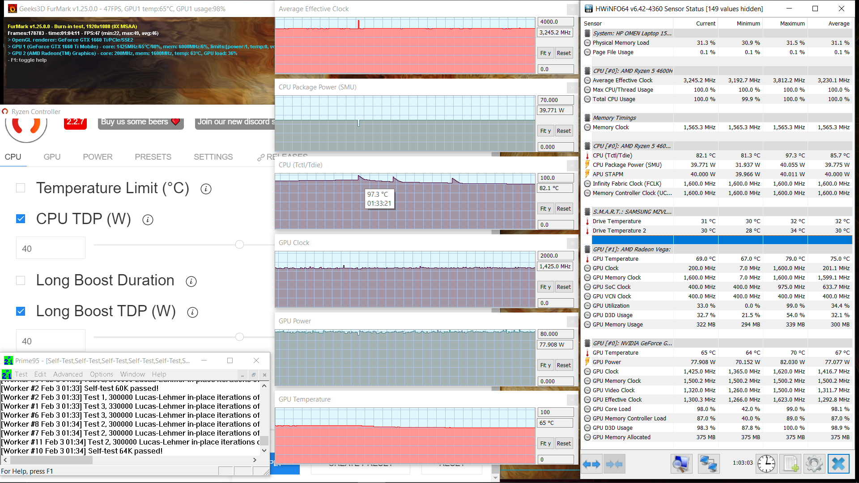Viewport: 859px width, 483px height.
Task: Switch to the POWER tab
Action: (98, 157)
